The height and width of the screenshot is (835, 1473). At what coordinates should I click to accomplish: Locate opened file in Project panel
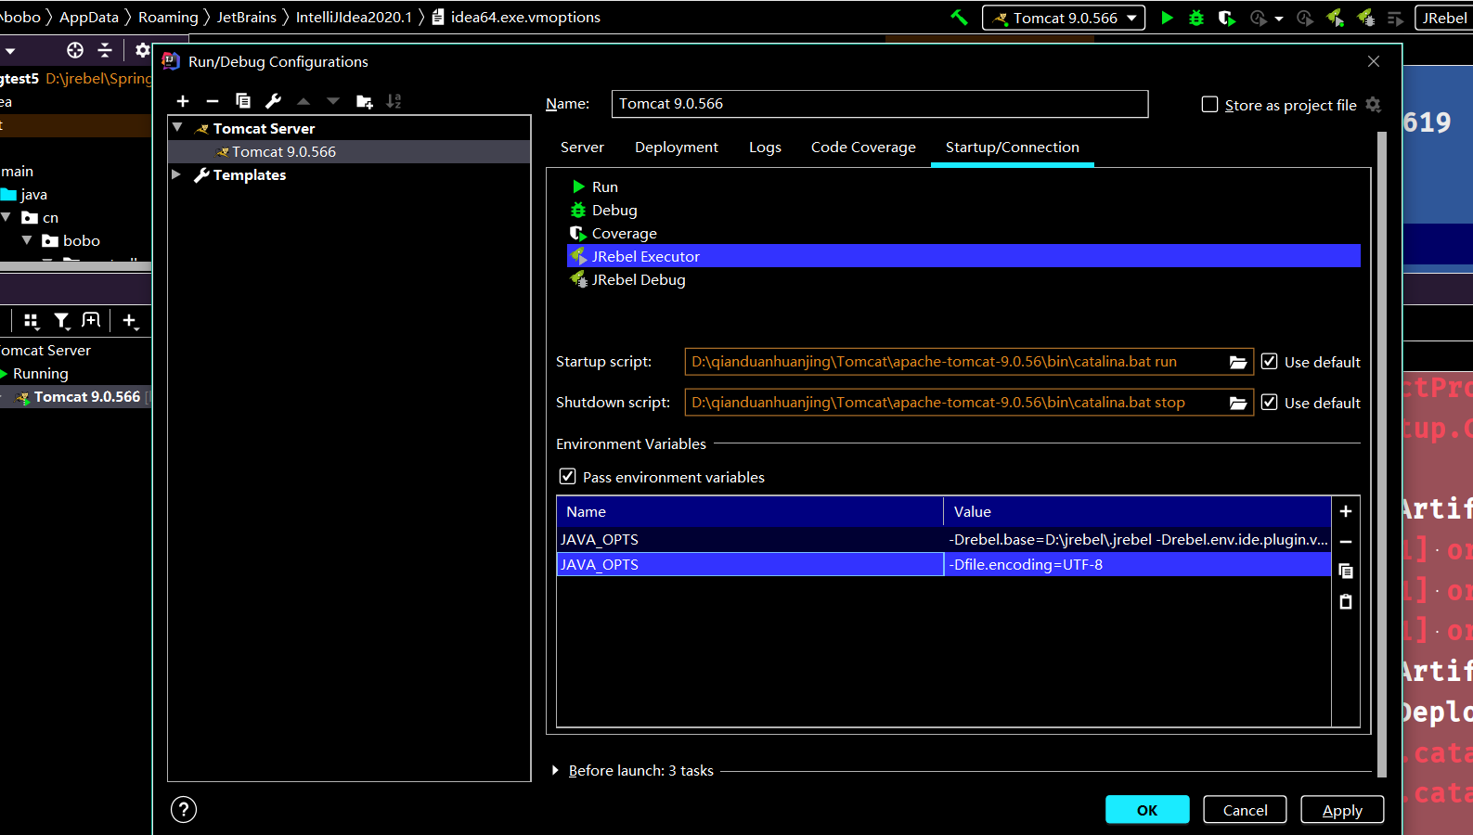pos(75,50)
